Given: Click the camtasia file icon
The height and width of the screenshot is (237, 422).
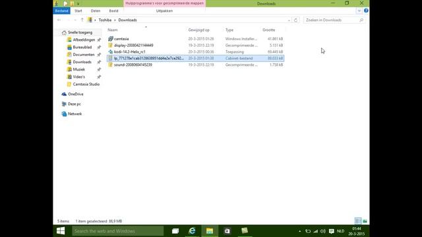Looking at the screenshot, I should tap(110, 39).
